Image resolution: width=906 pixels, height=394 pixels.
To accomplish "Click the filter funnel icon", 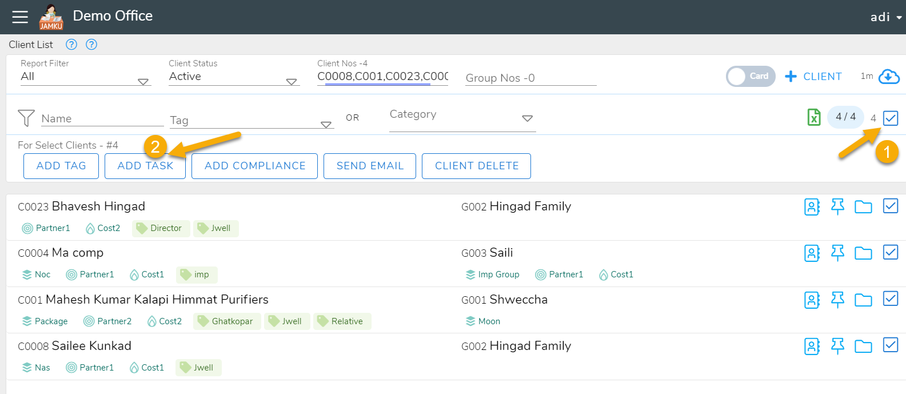I will (x=26, y=118).
